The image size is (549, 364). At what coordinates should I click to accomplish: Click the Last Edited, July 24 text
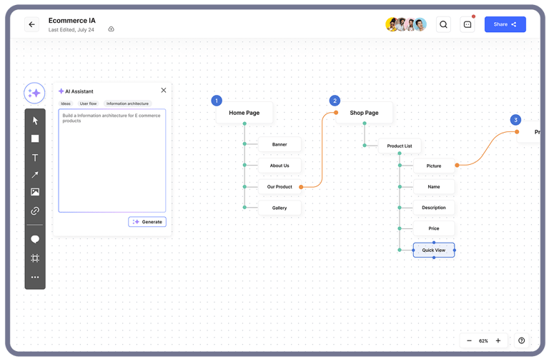[71, 30]
